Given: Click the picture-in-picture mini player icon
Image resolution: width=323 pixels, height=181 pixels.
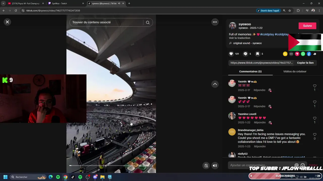Looking at the screenshot, I should tap(206, 165).
